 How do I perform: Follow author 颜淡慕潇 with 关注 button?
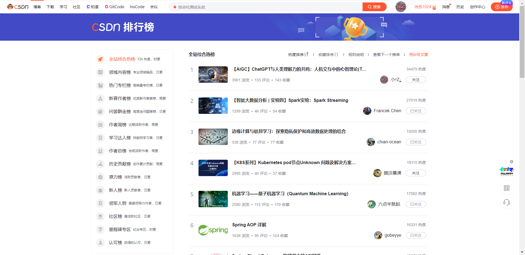coord(416,173)
